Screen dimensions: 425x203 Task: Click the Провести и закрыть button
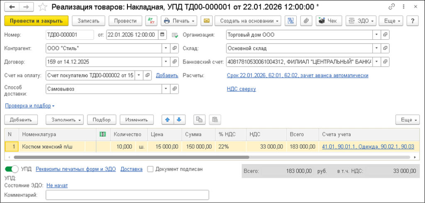pos(36,21)
